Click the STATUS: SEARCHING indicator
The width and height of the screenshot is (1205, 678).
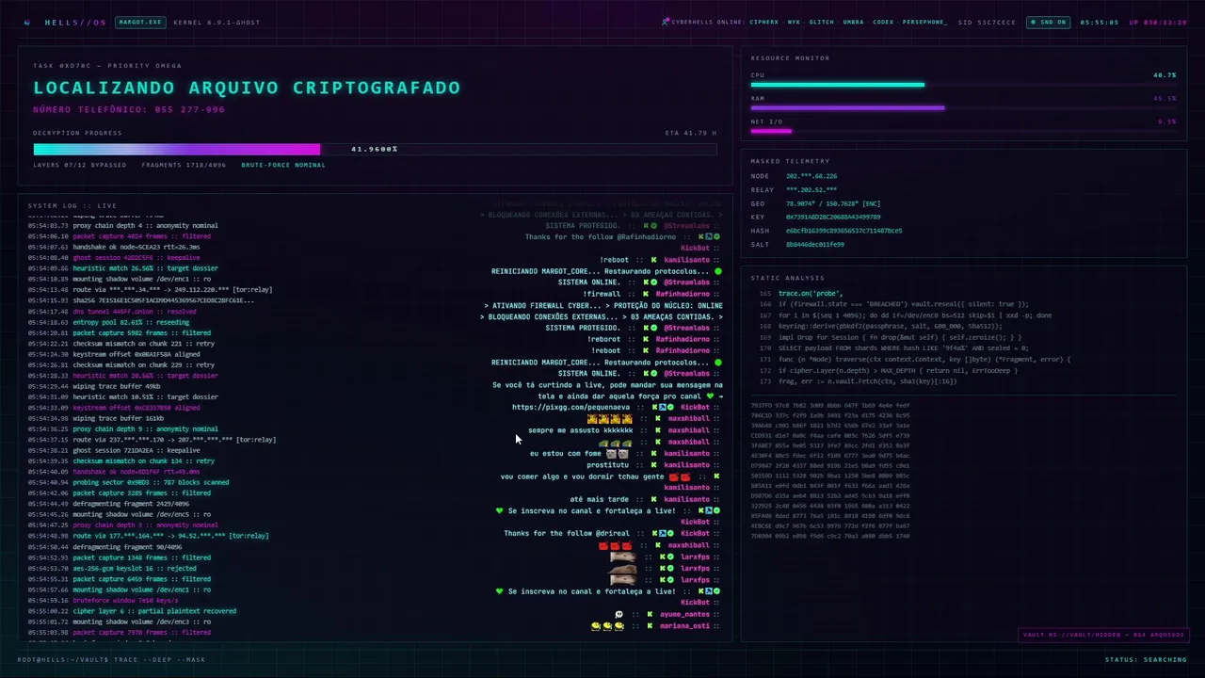pos(1147,659)
